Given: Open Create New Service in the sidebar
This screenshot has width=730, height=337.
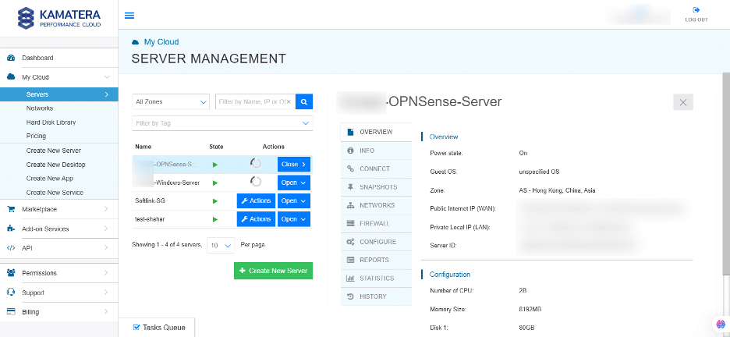Looking at the screenshot, I should point(55,193).
